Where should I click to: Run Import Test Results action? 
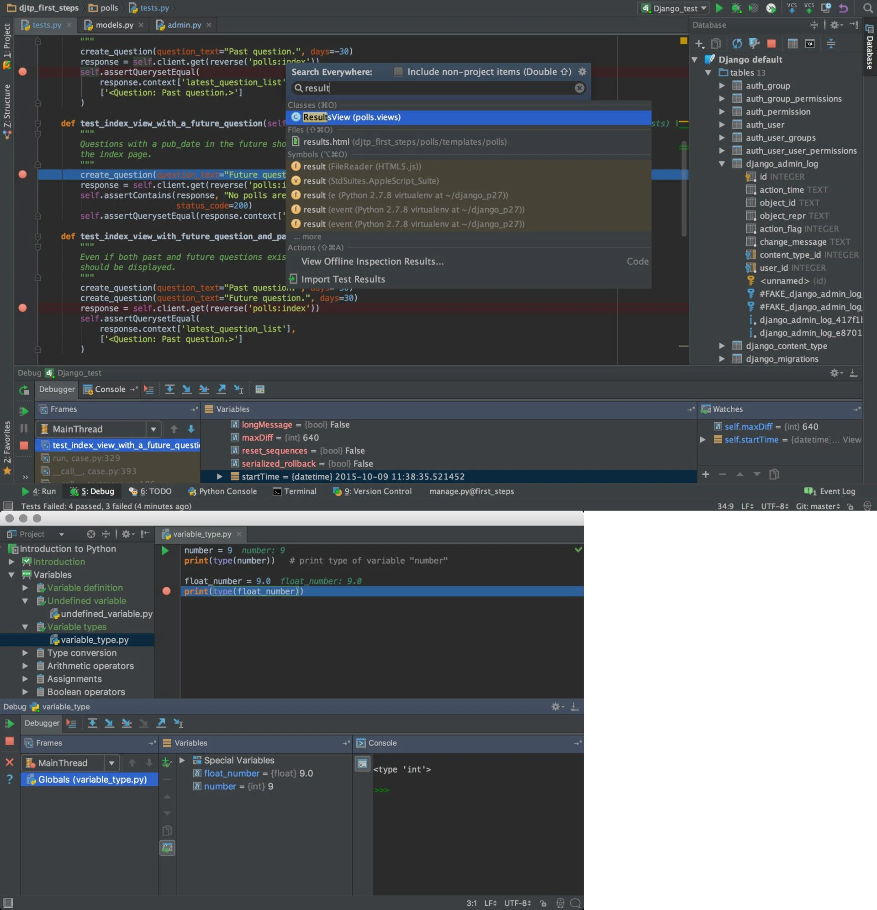point(343,279)
